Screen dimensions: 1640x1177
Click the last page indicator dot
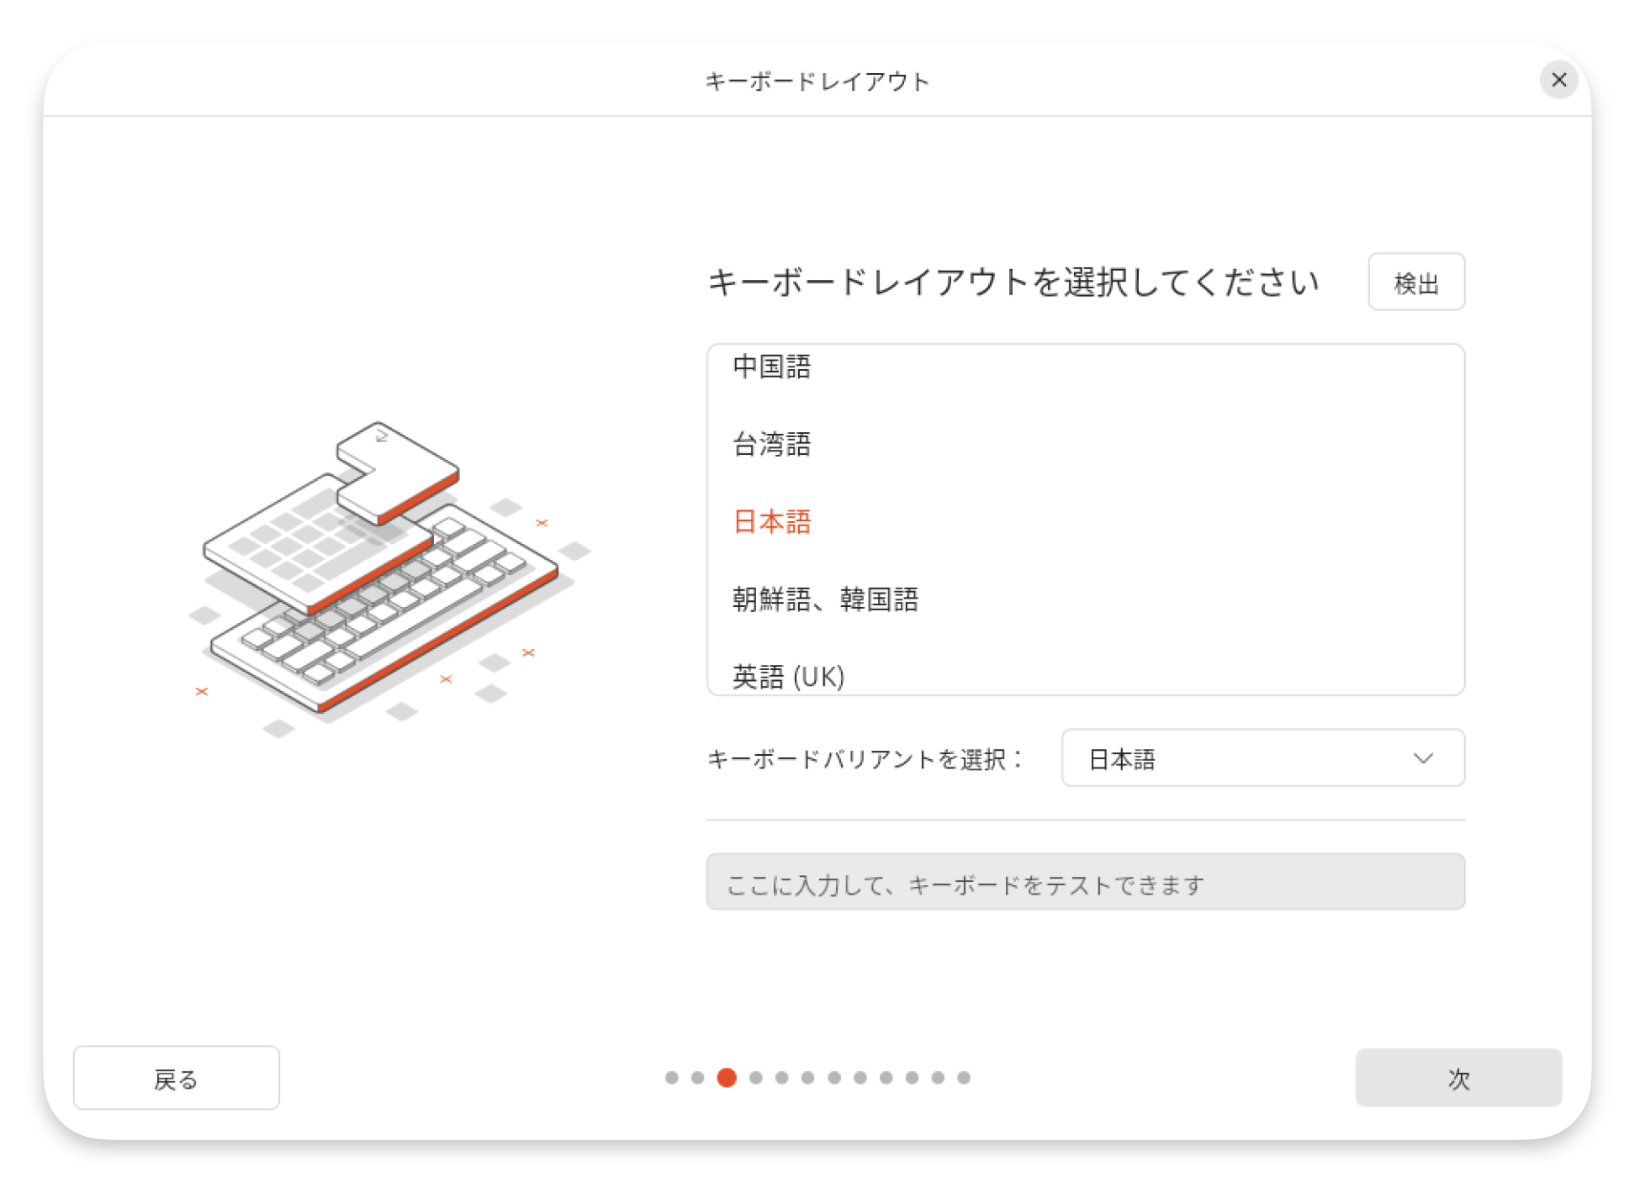964,1078
